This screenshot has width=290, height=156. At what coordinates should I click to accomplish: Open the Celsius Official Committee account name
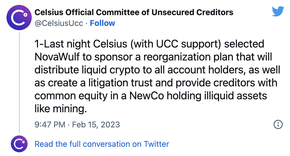[134, 12]
